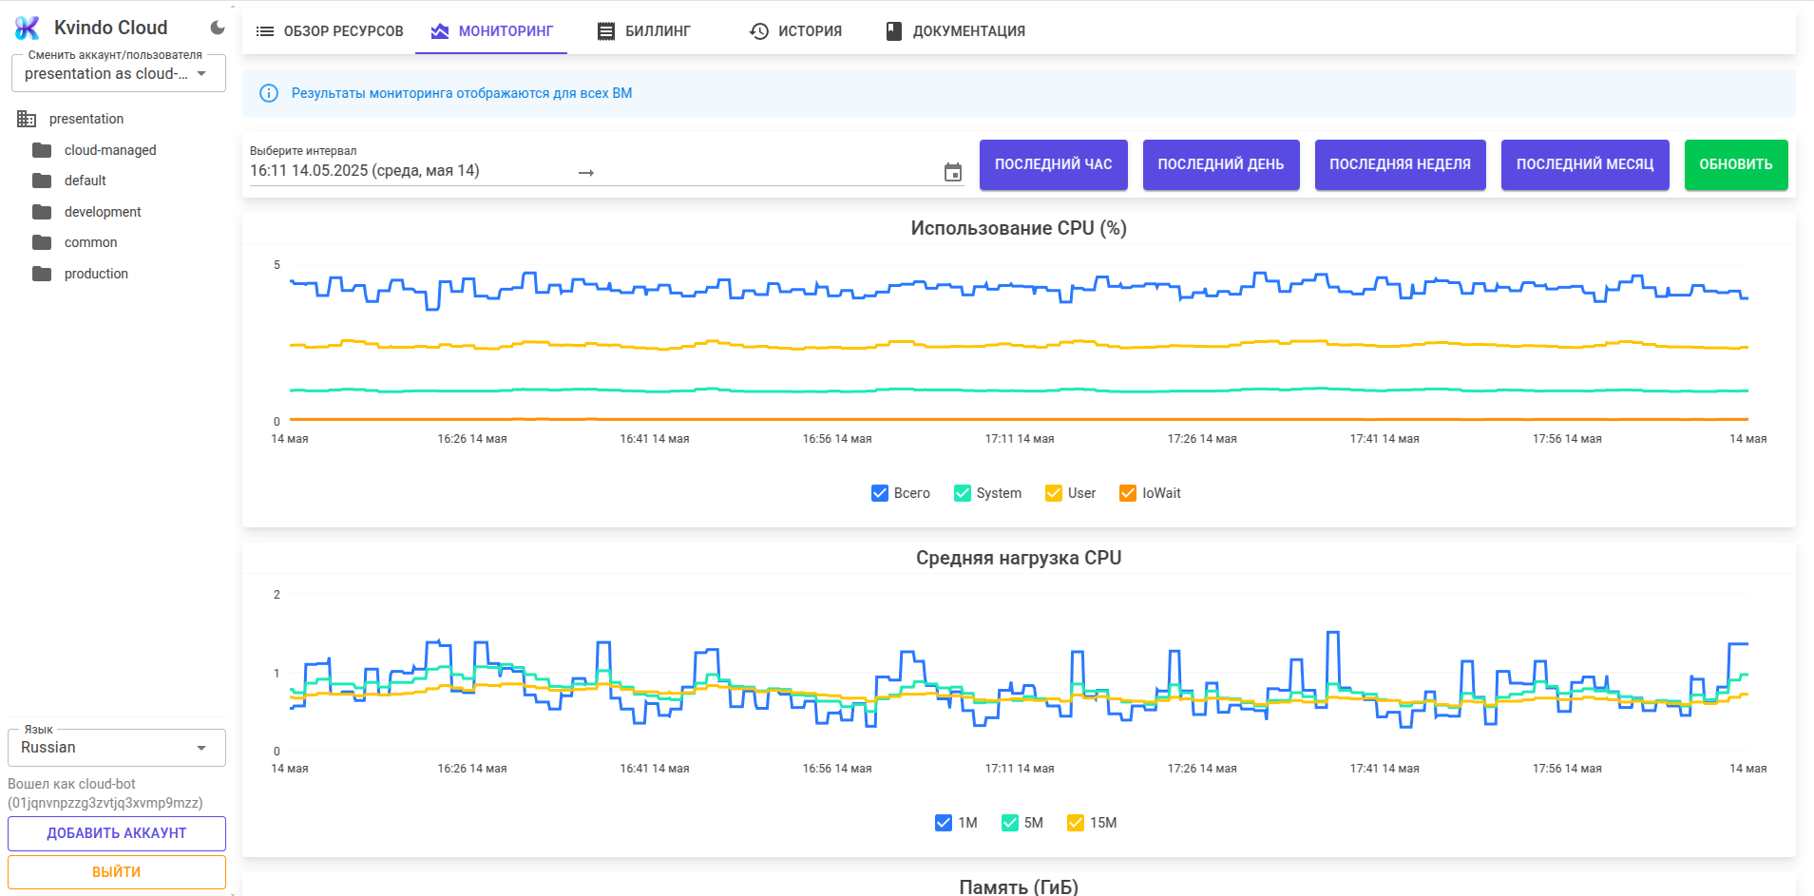Open the calendar date picker icon
1814x896 pixels.
click(x=952, y=172)
